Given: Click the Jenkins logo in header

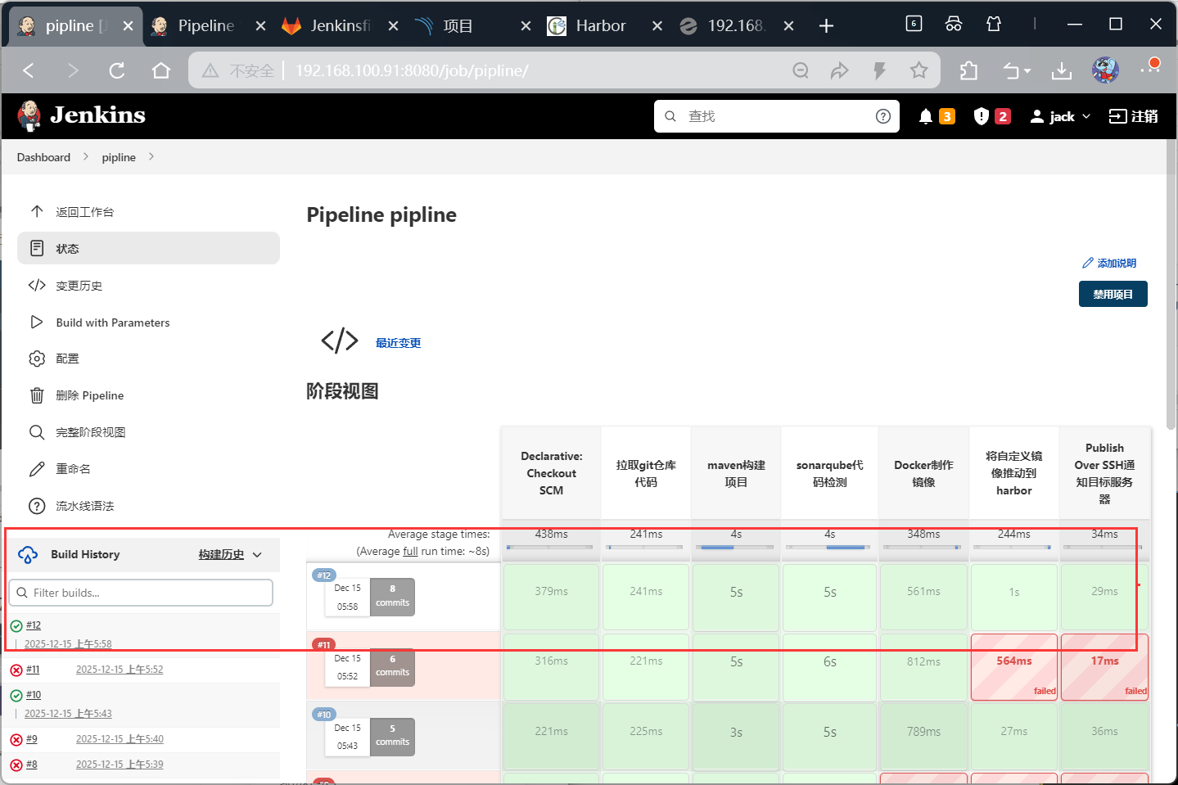Looking at the screenshot, I should (81, 115).
